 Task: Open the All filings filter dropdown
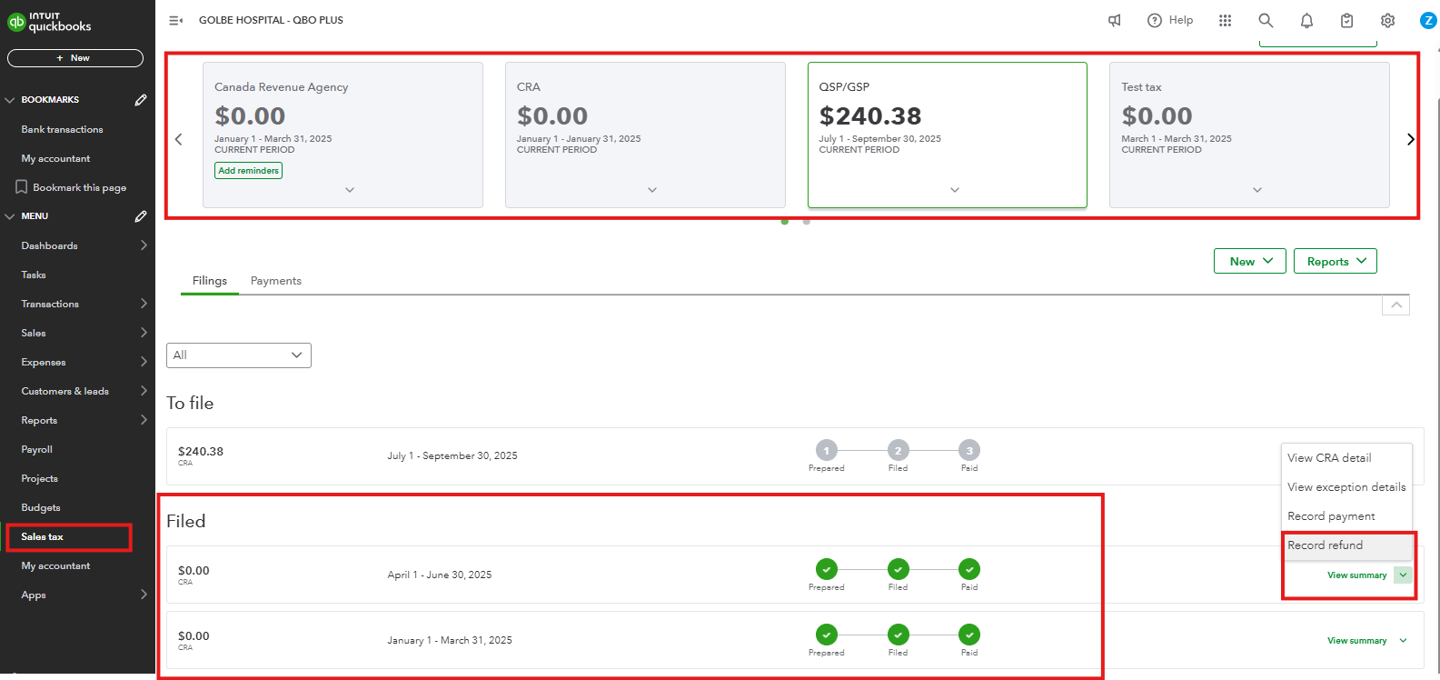coord(239,355)
